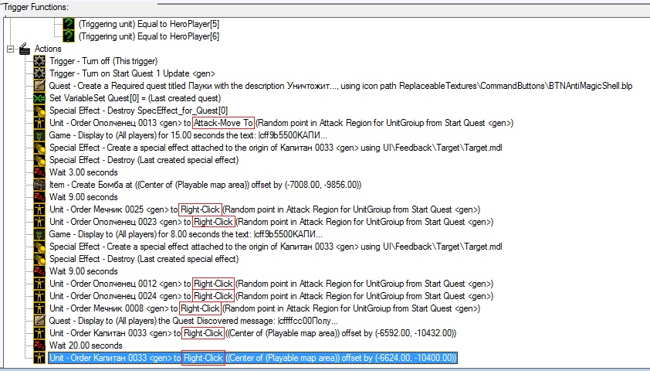Click the Game icon for 15.00 seconds display

tap(39, 135)
